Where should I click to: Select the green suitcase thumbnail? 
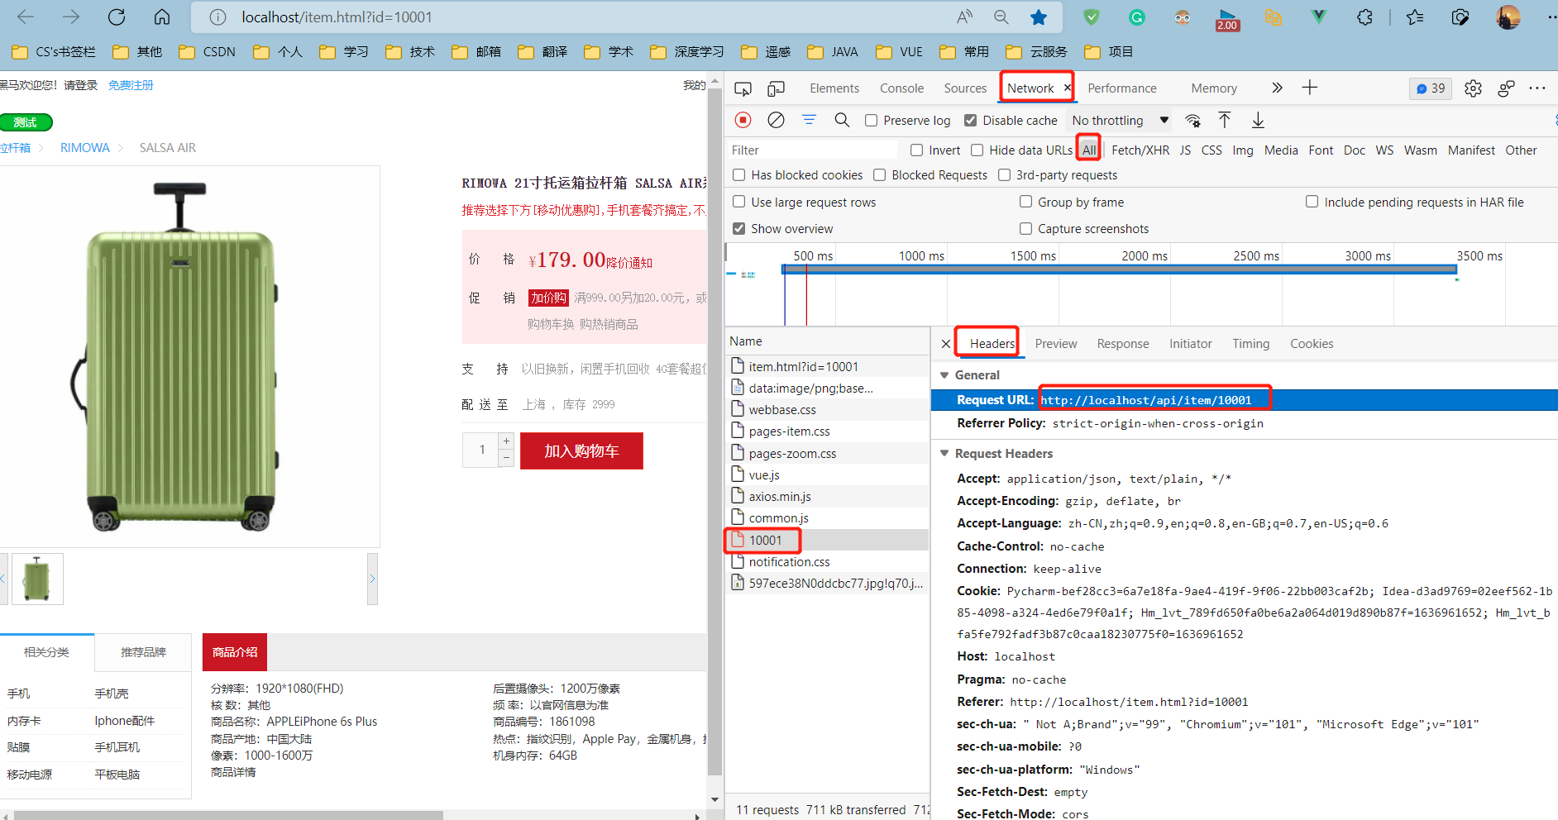[x=37, y=579]
